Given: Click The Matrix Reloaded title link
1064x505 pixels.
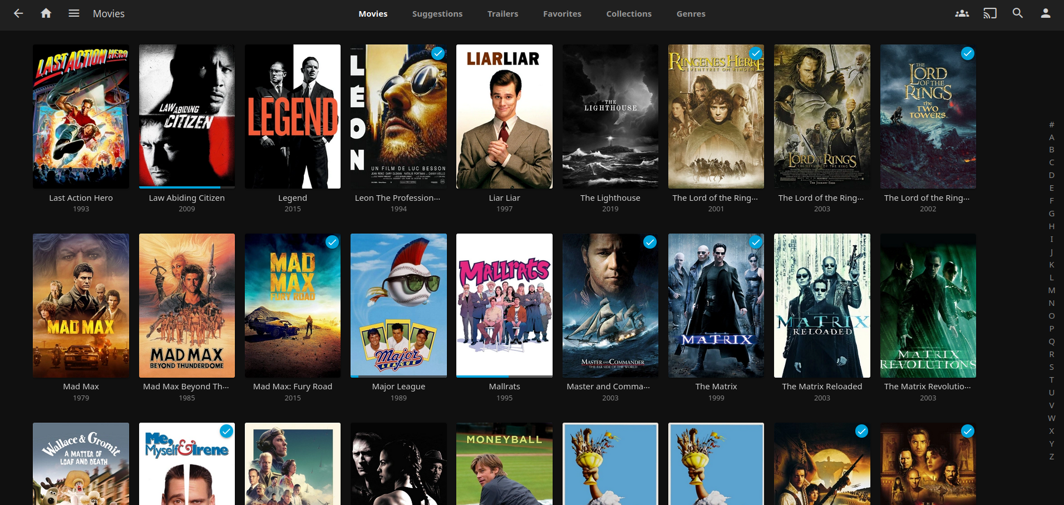Looking at the screenshot, I should [822, 387].
